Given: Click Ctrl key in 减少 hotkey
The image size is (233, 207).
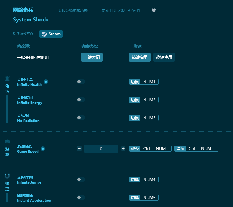Looking at the screenshot, I should [x=147, y=148].
